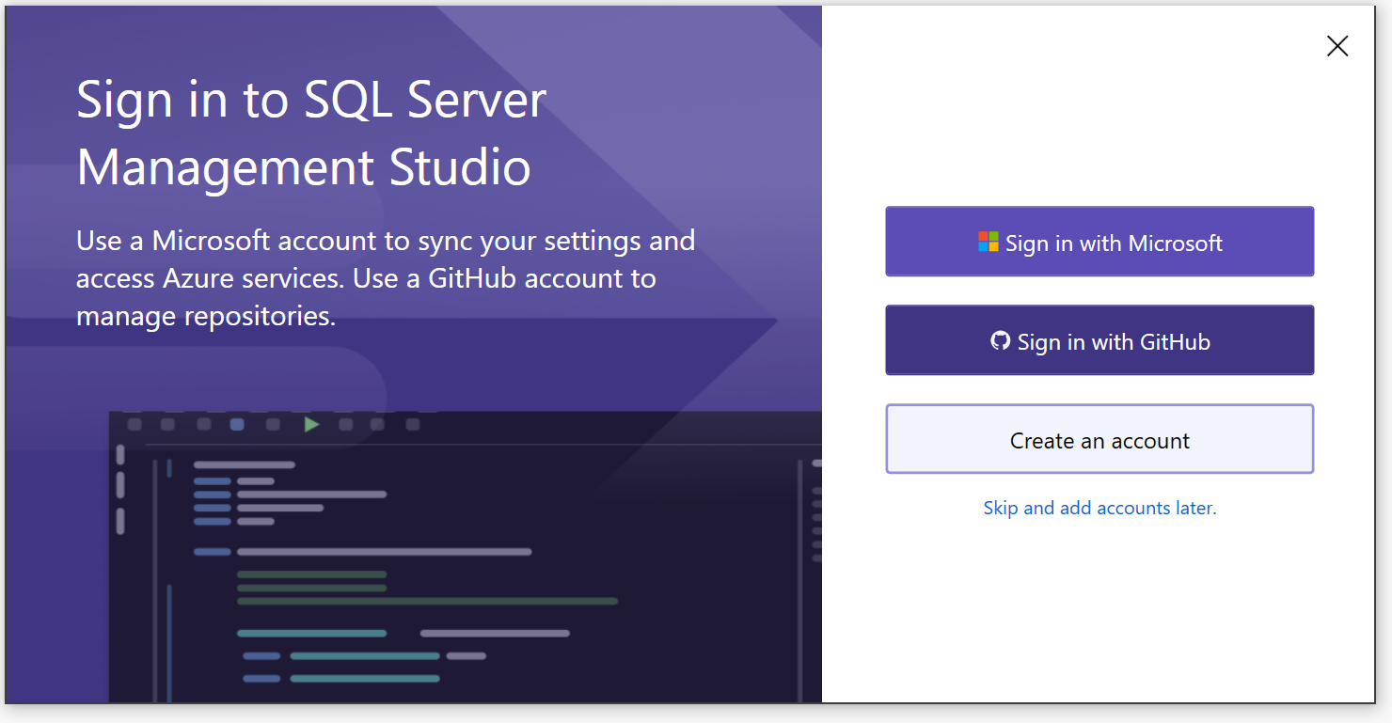Open the Skip and add accounts later link
This screenshot has width=1392, height=723.
click(x=1099, y=508)
